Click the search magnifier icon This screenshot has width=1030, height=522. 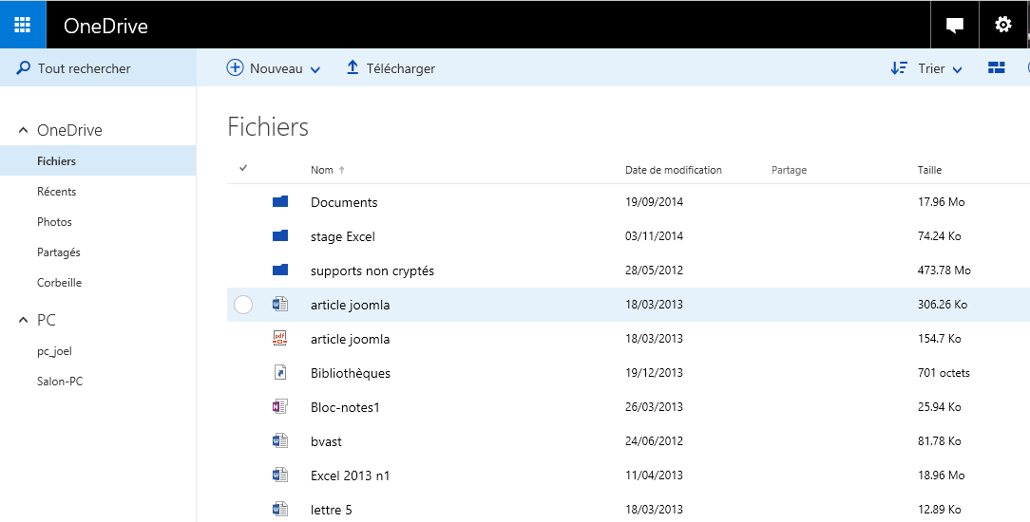click(23, 68)
